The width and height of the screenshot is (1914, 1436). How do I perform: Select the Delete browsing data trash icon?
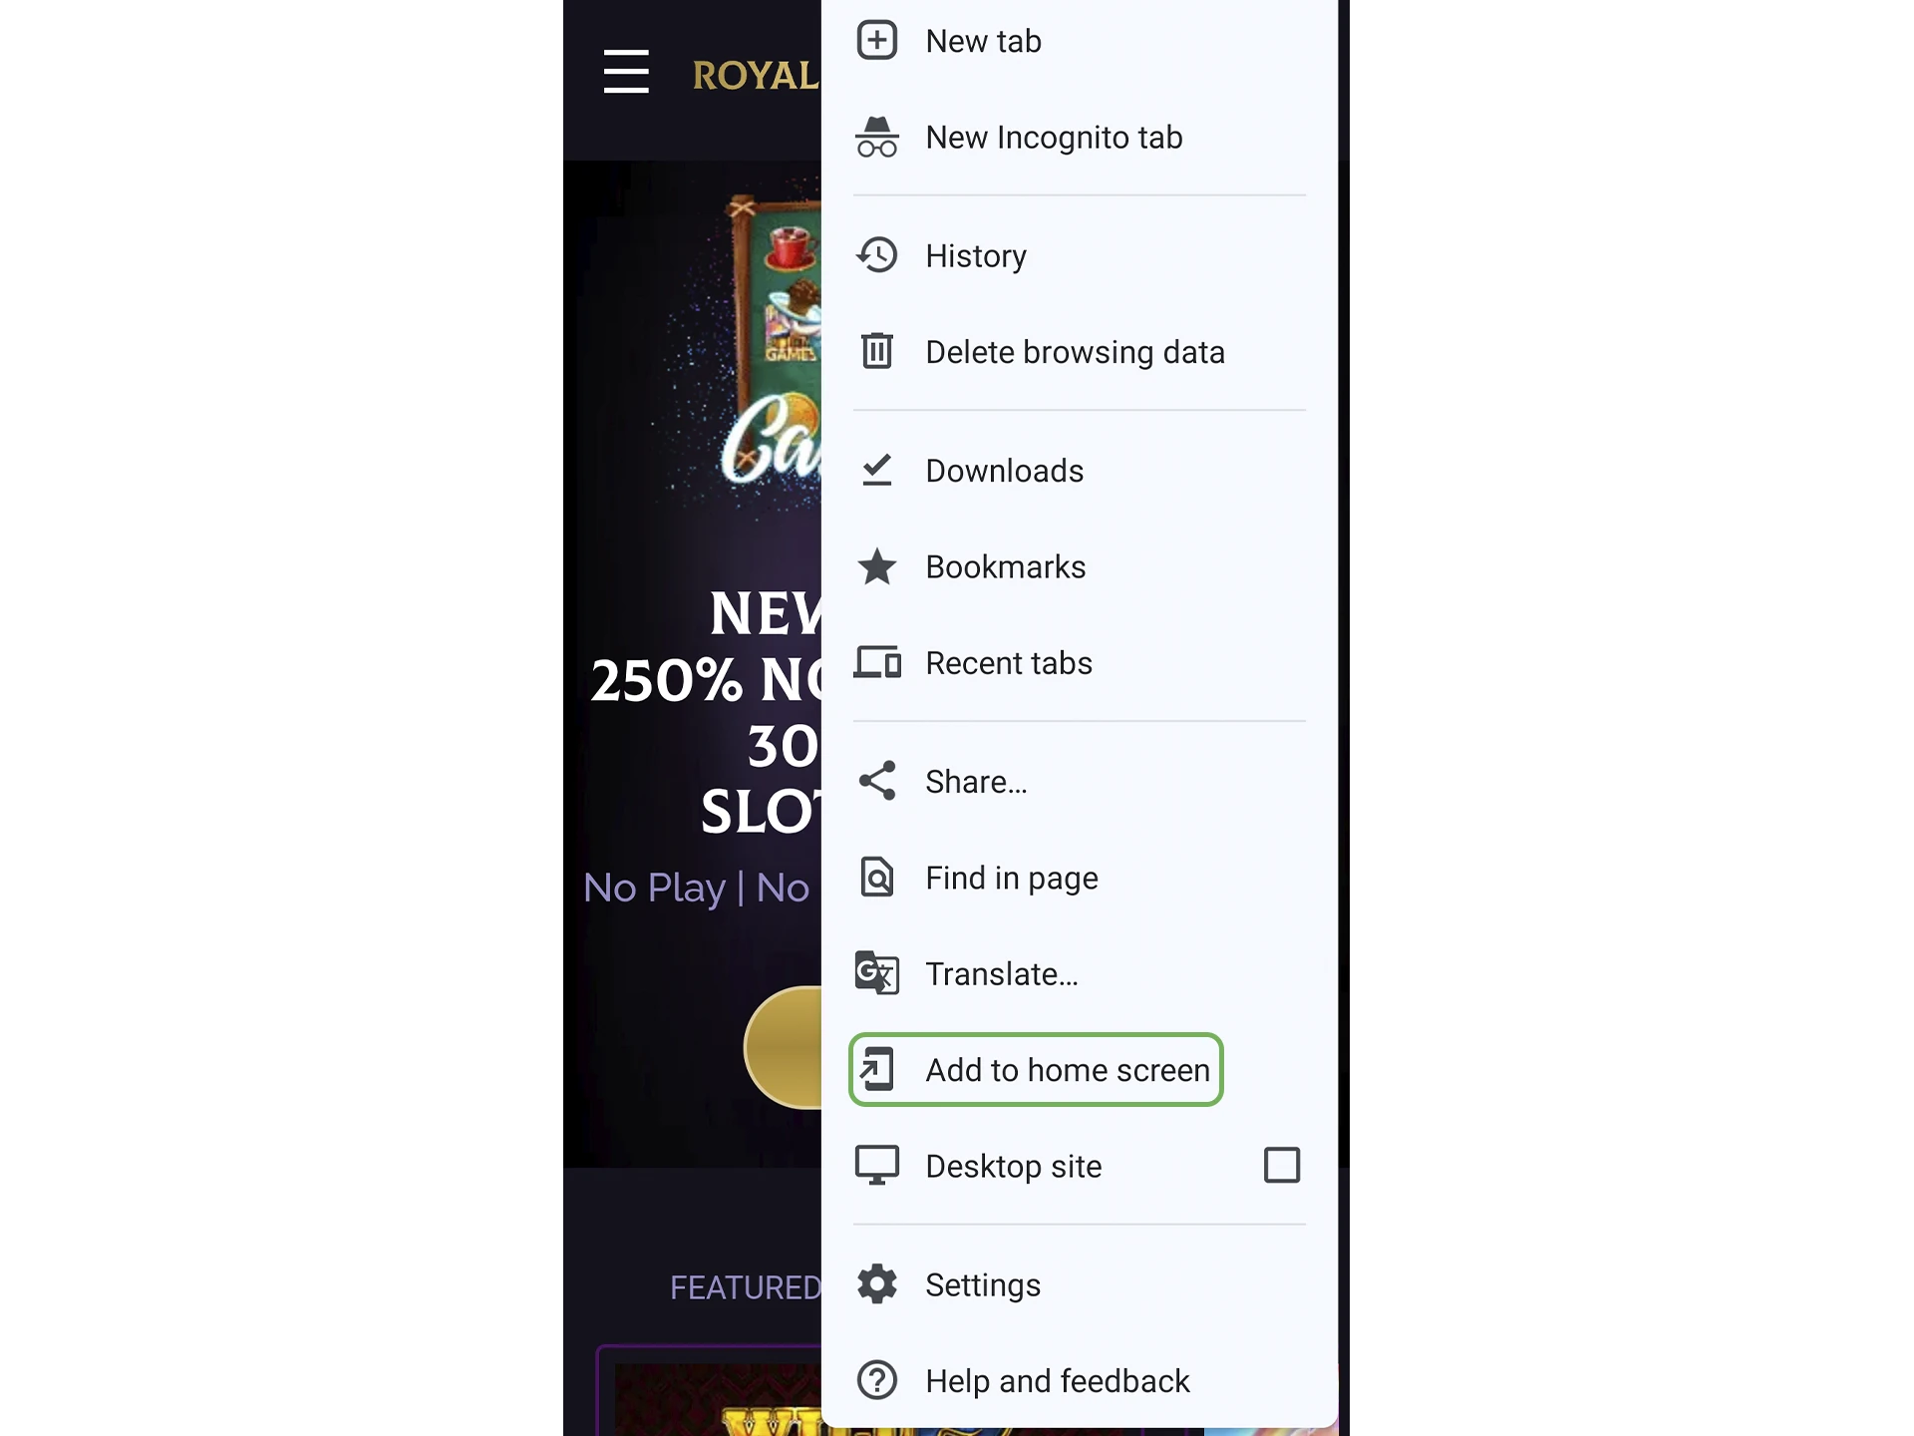pyautogui.click(x=877, y=350)
